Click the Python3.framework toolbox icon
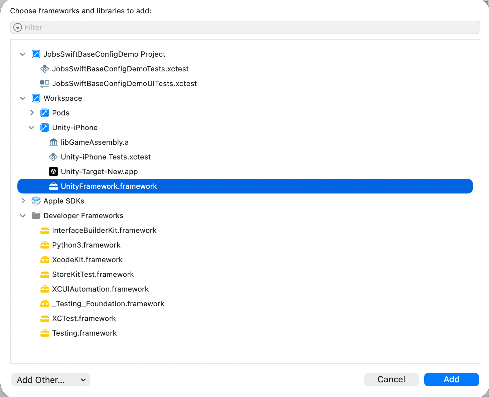This screenshot has height=397, width=489. [x=44, y=245]
